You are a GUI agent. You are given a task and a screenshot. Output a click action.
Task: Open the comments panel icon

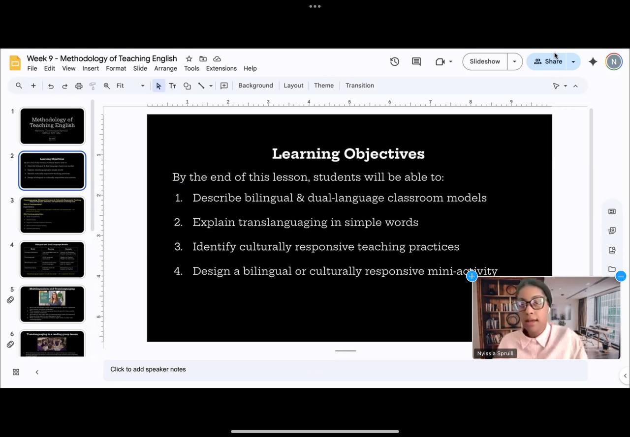coord(416,61)
